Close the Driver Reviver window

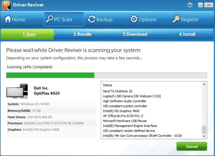pyautogui.click(x=209, y=5)
